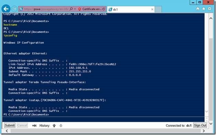Go back with the browser back arrow
216x135 pixels.
(6, 9)
